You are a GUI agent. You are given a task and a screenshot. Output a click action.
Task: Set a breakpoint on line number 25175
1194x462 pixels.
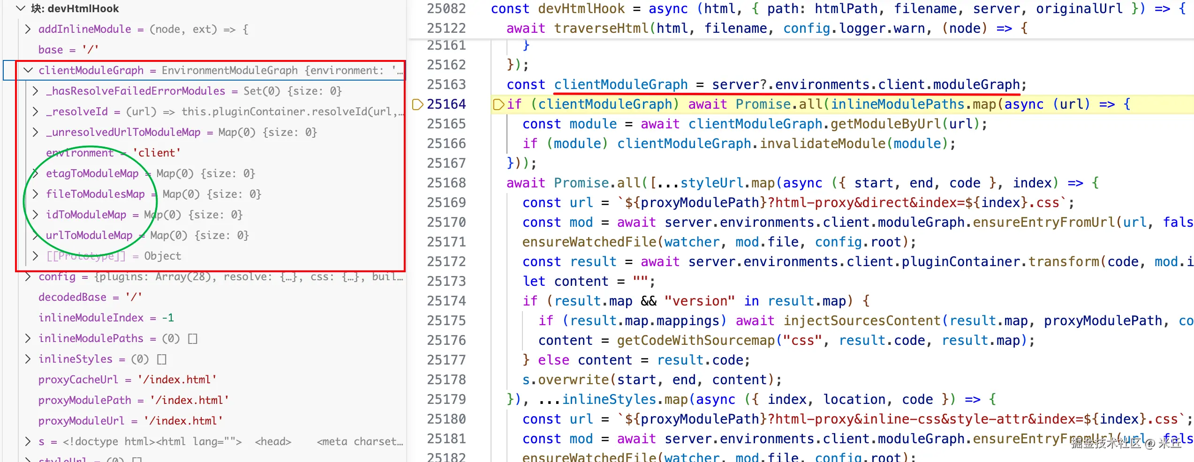point(446,320)
